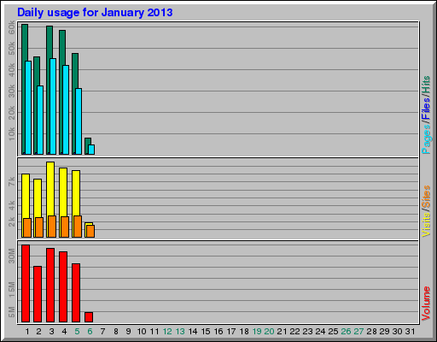
Task: Click the red Volume bar for day 2
Action: click(38, 294)
